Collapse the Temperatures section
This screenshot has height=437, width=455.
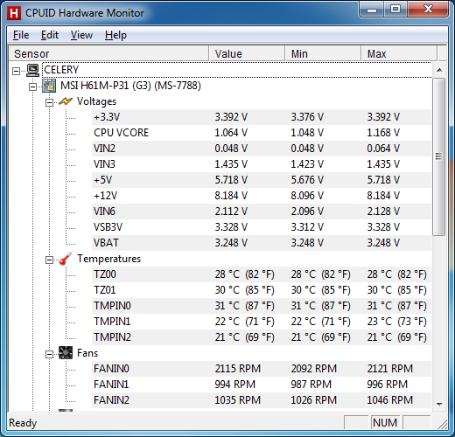(x=49, y=260)
